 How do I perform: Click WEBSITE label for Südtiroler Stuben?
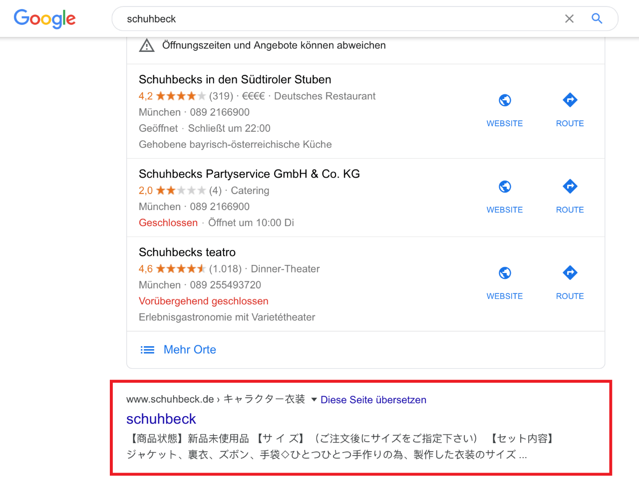click(505, 123)
